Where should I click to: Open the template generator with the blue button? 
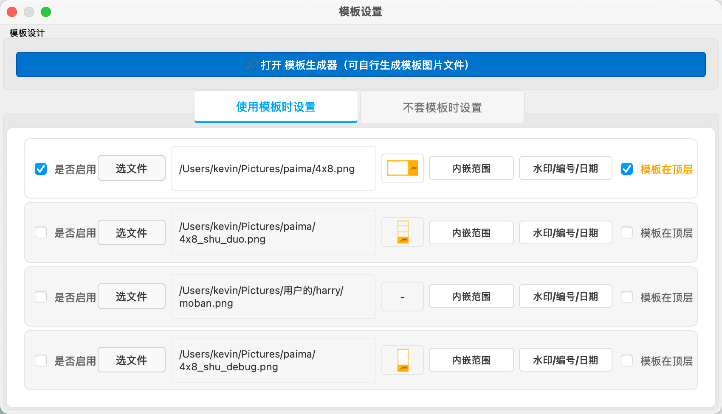[x=361, y=64]
